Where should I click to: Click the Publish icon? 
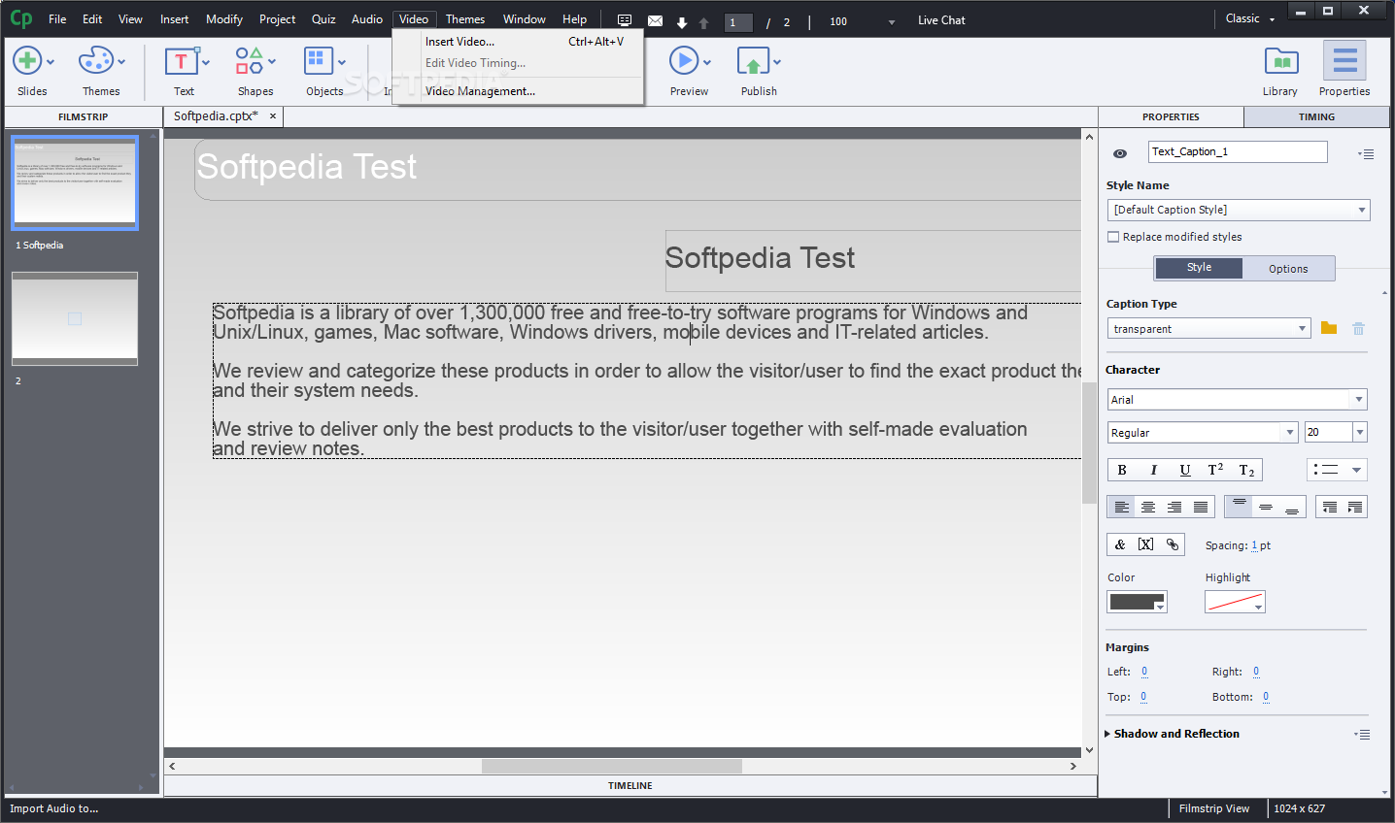click(753, 61)
